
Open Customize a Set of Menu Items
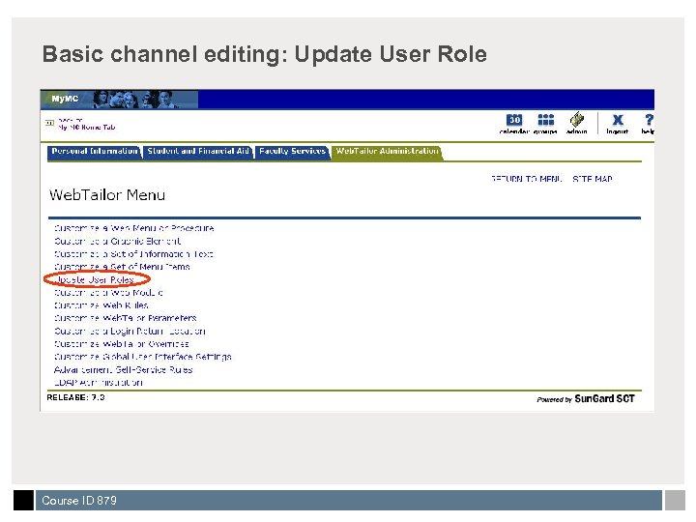click(122, 267)
